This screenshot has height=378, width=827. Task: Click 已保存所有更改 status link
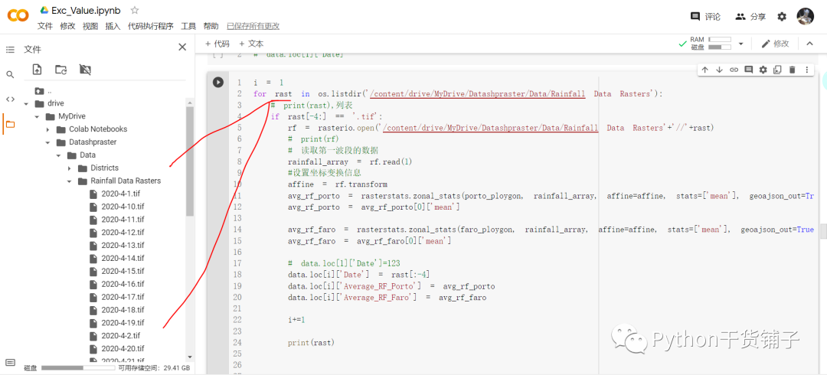[253, 26]
